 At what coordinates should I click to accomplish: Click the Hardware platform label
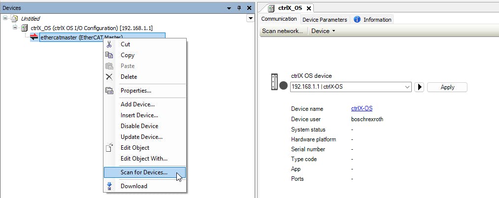pyautogui.click(x=313, y=139)
